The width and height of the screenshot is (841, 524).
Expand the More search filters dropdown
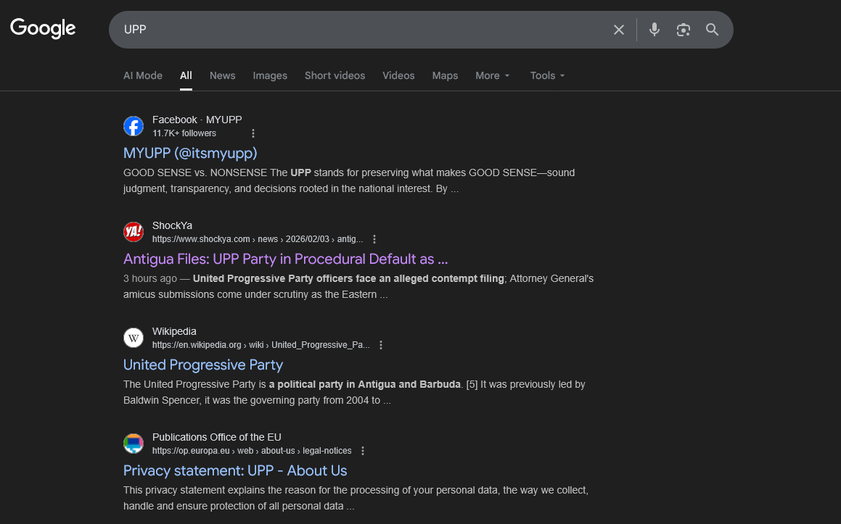click(493, 75)
